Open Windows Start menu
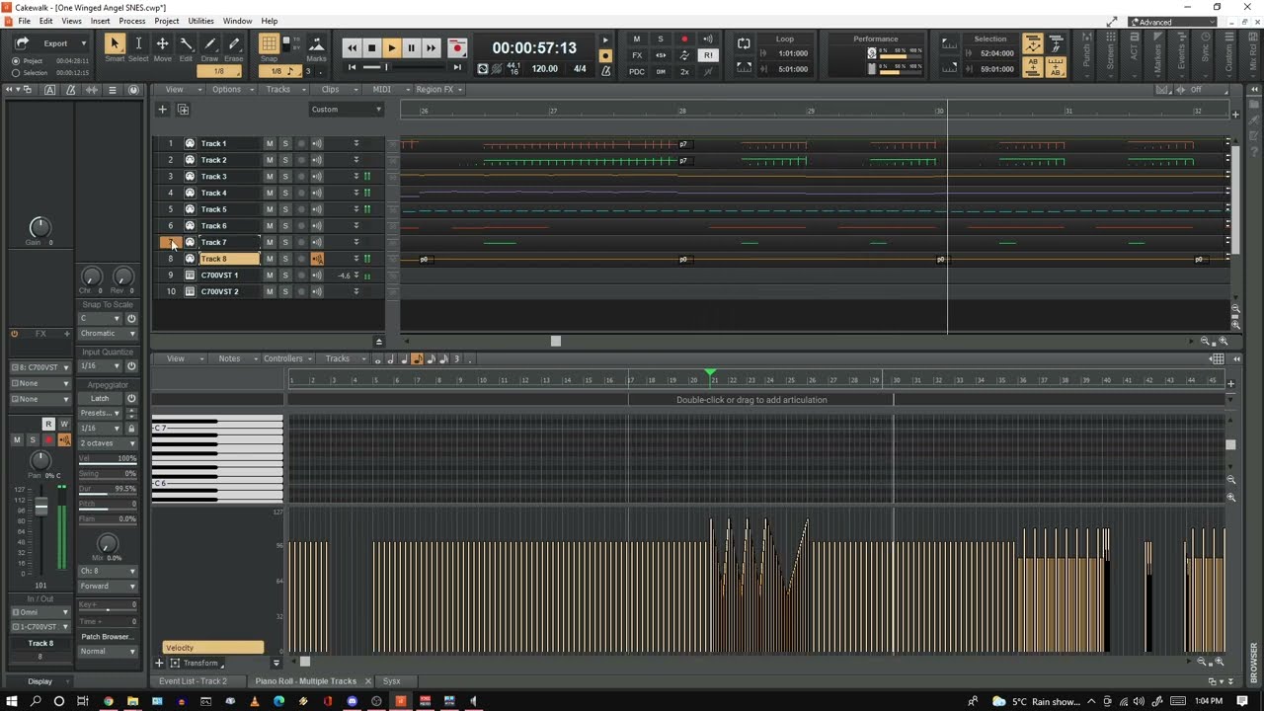 12,701
